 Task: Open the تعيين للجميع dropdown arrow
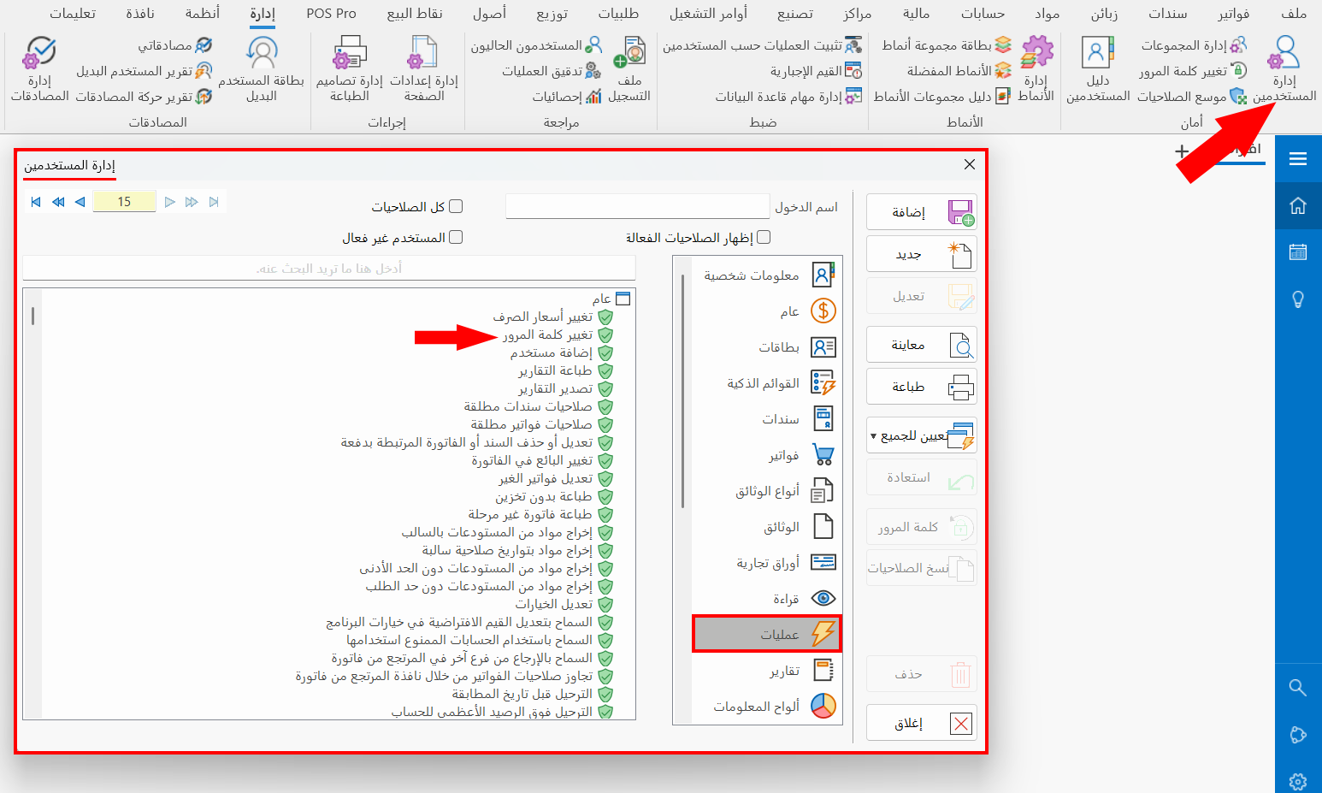click(x=874, y=435)
